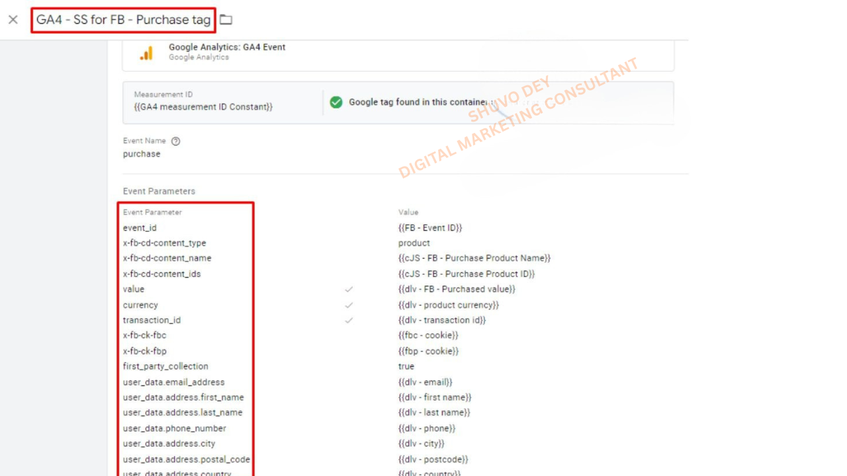Select the currency parameter name
The image size is (847, 476).
(x=140, y=305)
